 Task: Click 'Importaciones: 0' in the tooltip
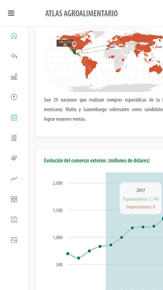click(141, 207)
